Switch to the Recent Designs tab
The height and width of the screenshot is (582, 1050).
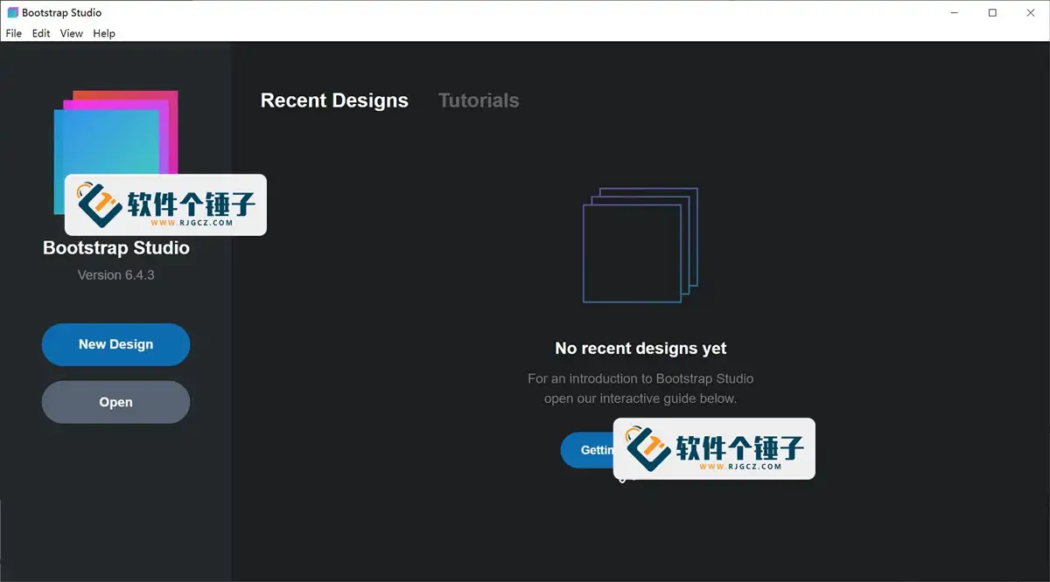tap(334, 100)
